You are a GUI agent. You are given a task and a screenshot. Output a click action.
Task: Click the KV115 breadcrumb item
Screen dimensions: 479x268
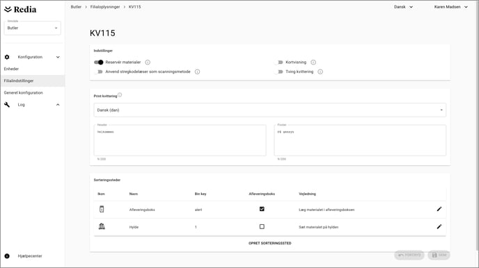pos(135,7)
